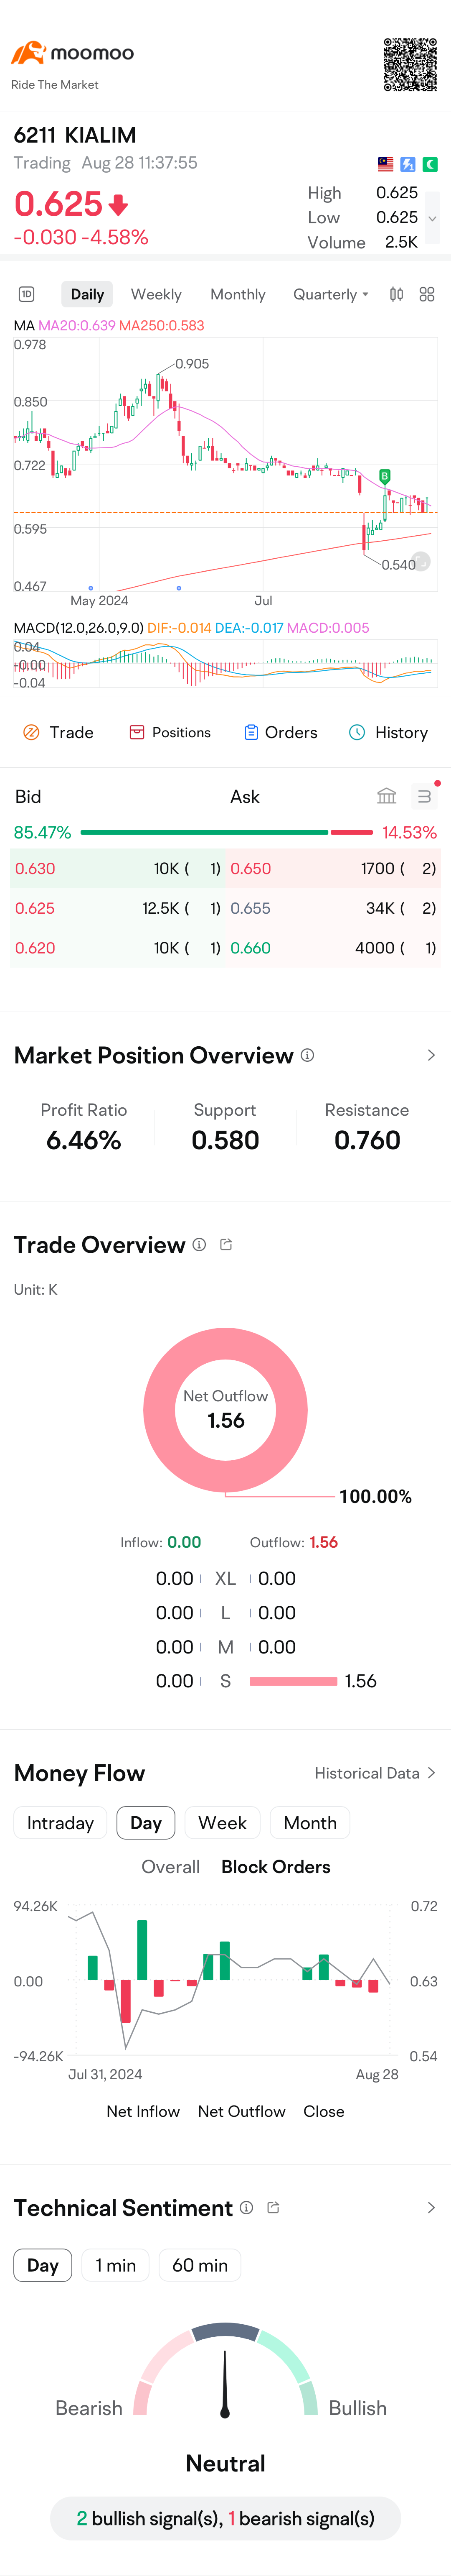Tap the QR code image
451x2576 pixels.
(410, 65)
